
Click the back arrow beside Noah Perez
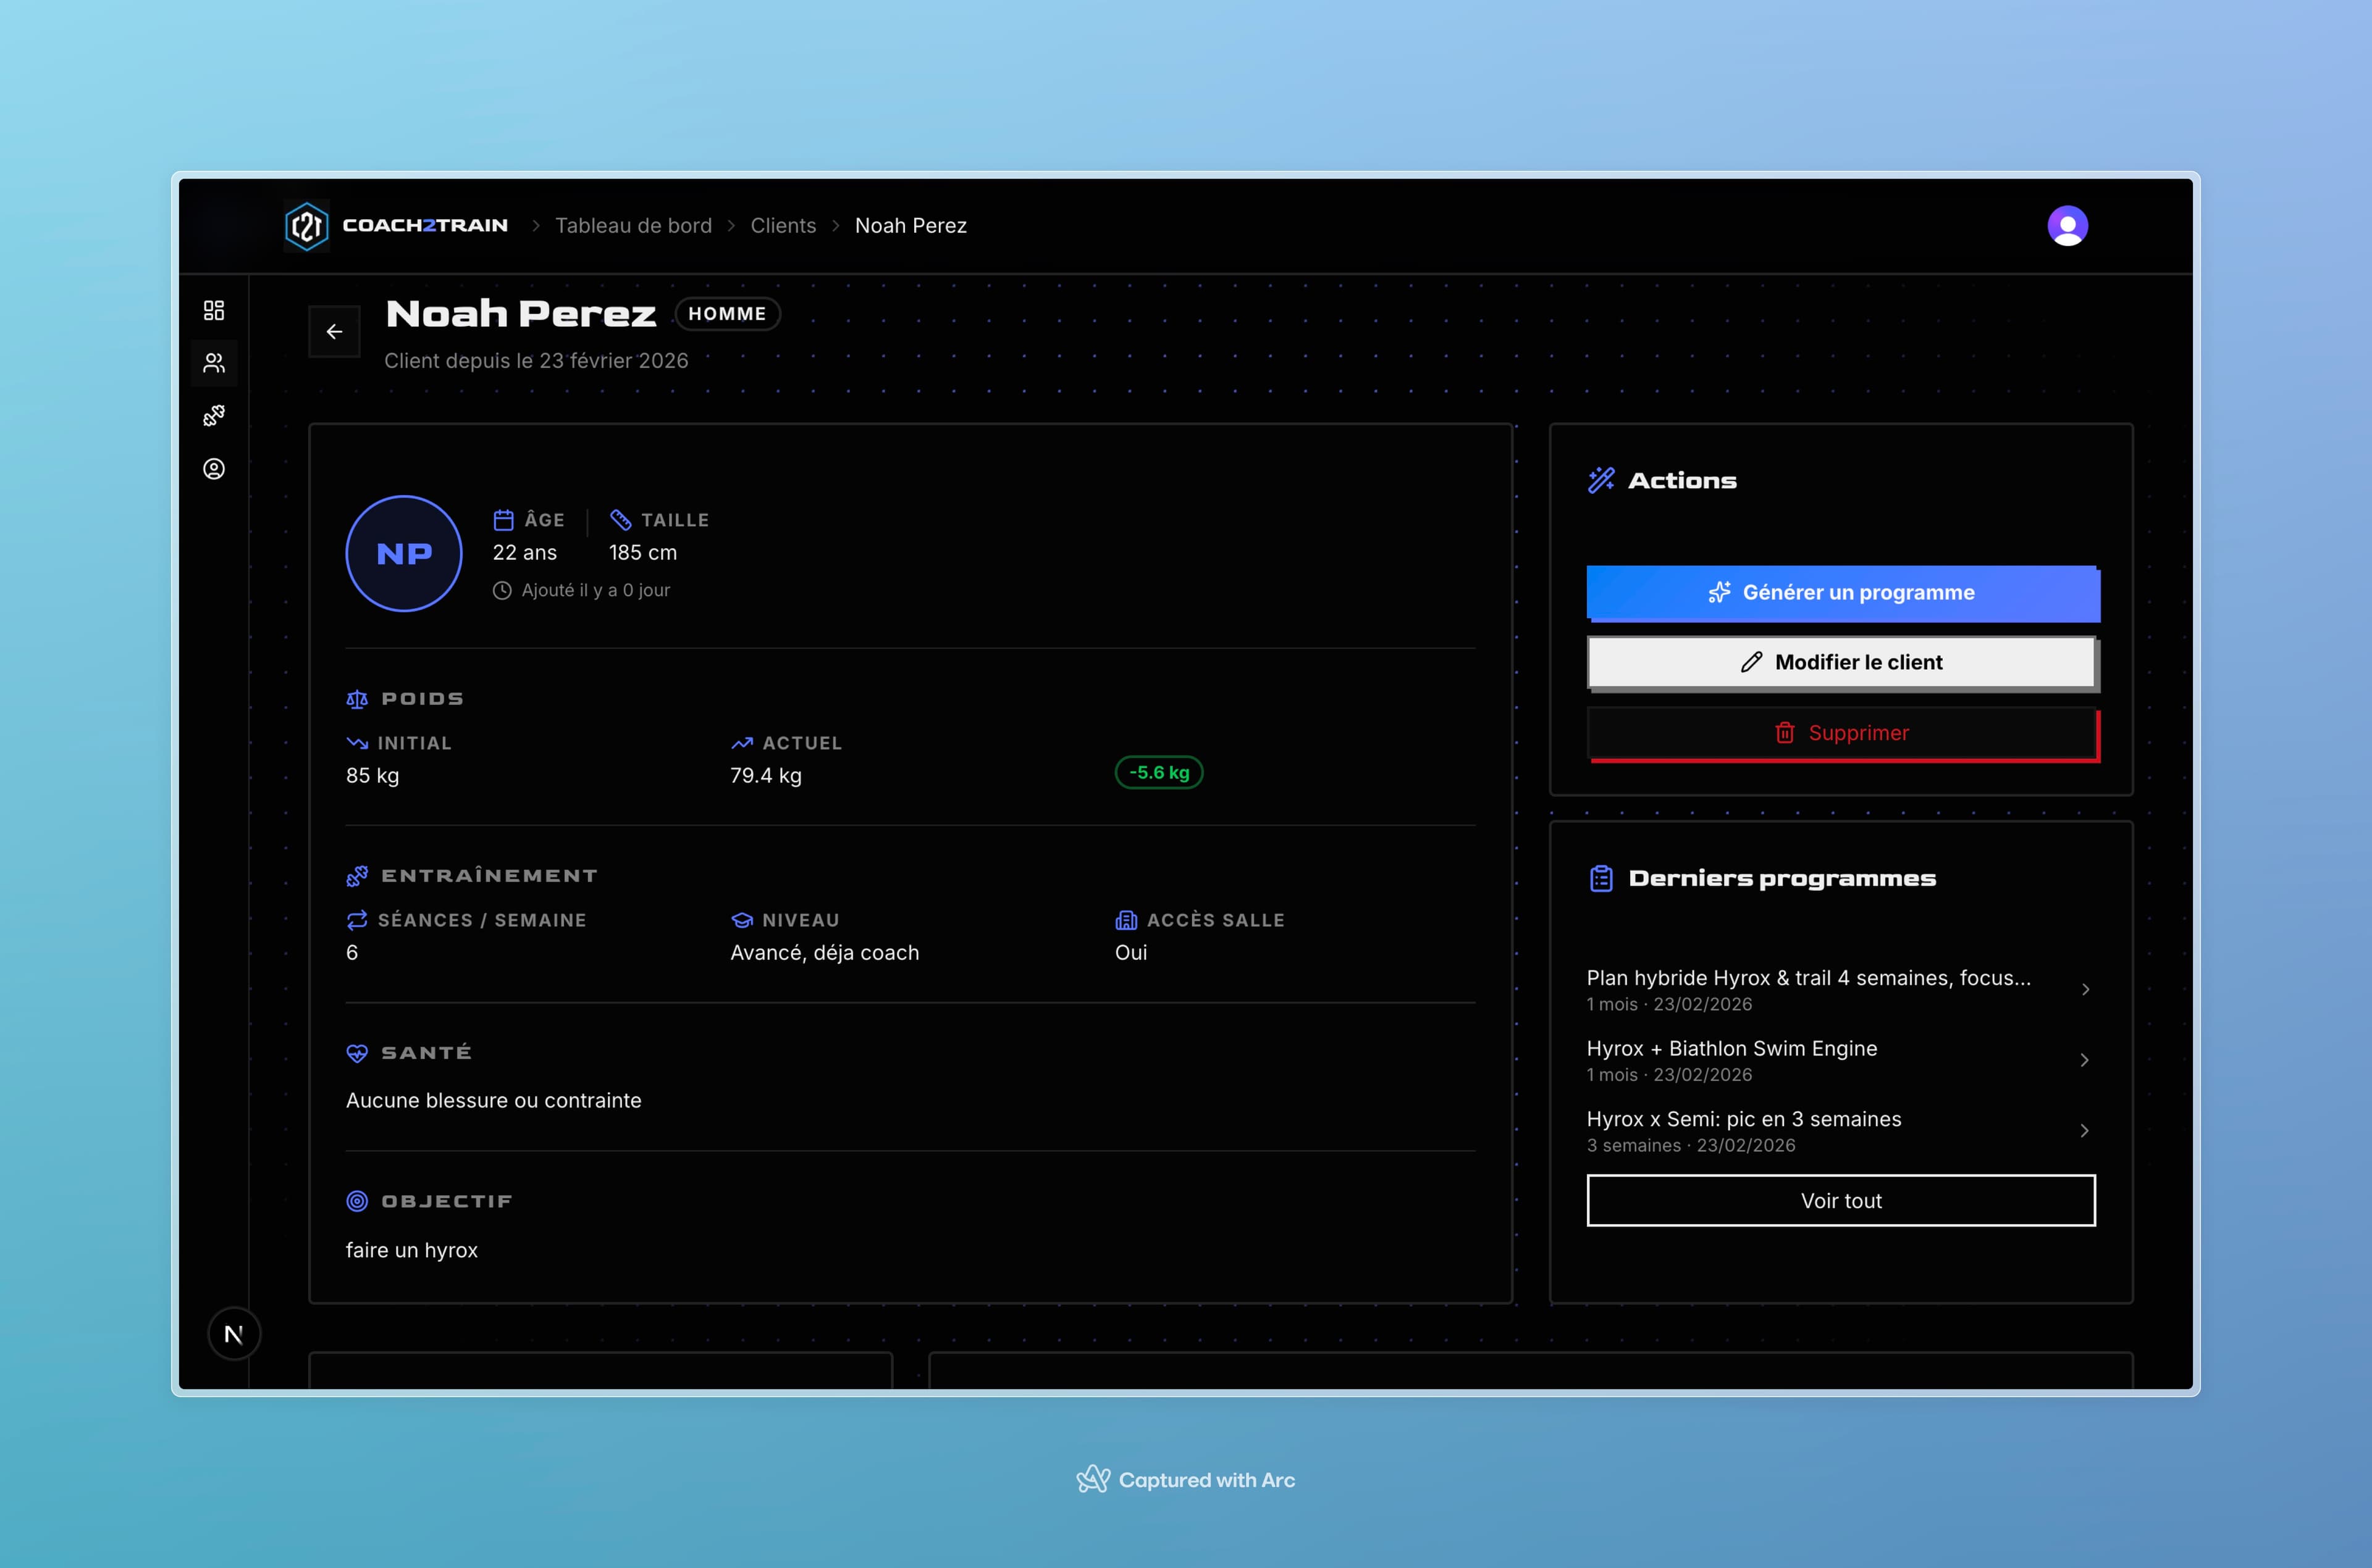click(x=334, y=332)
